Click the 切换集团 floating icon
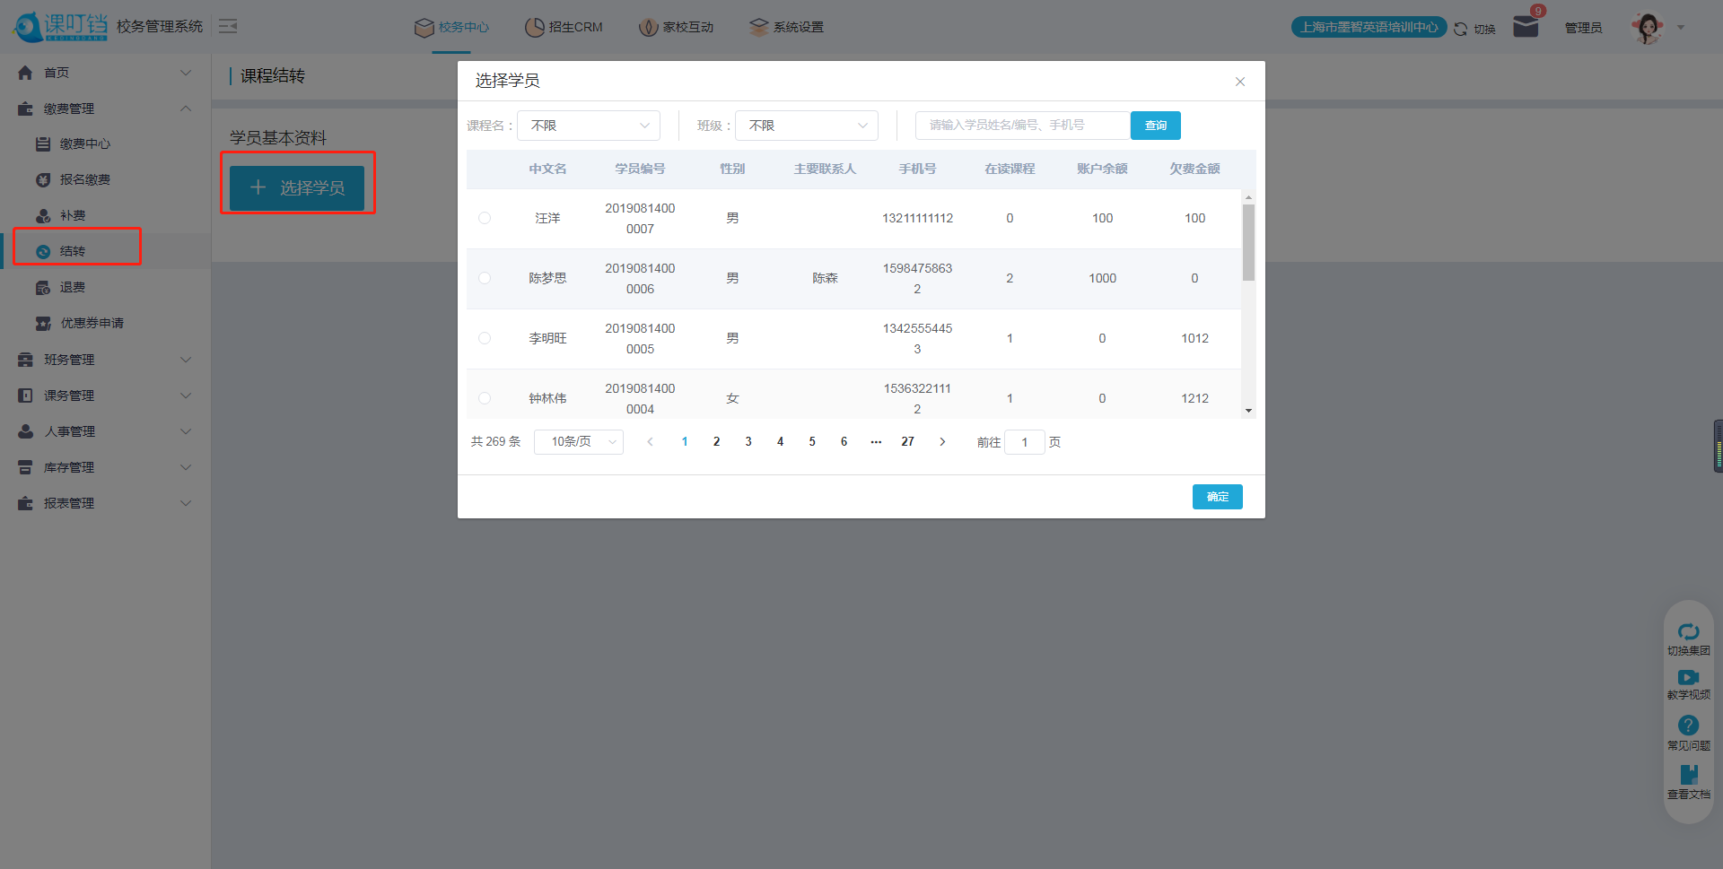 pos(1689,631)
